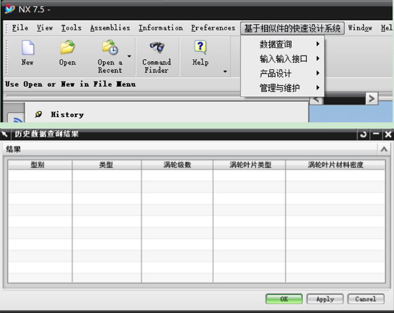
Task: Click the Apply button
Action: (x=325, y=299)
